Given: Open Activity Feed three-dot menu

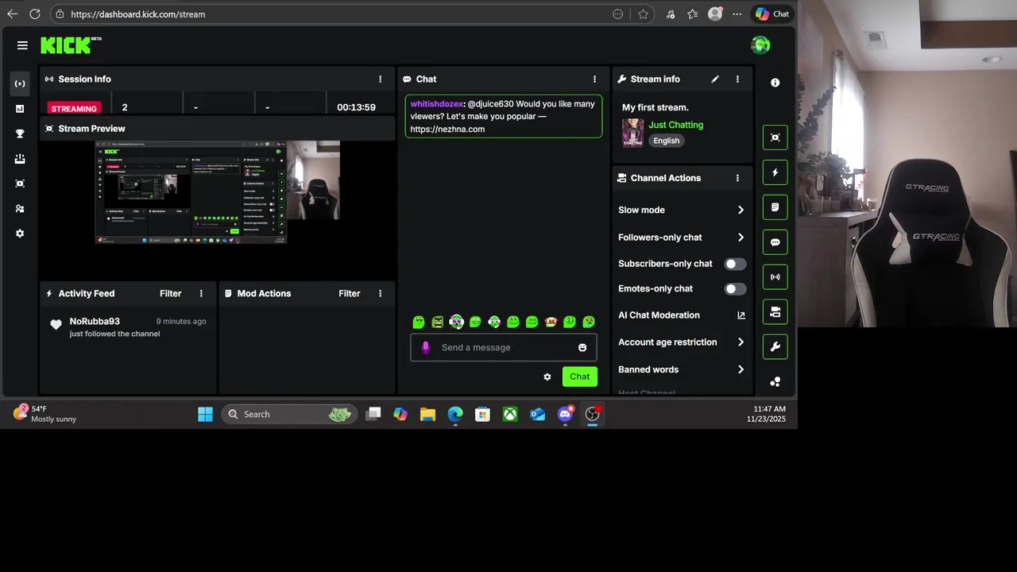Looking at the screenshot, I should (x=201, y=293).
